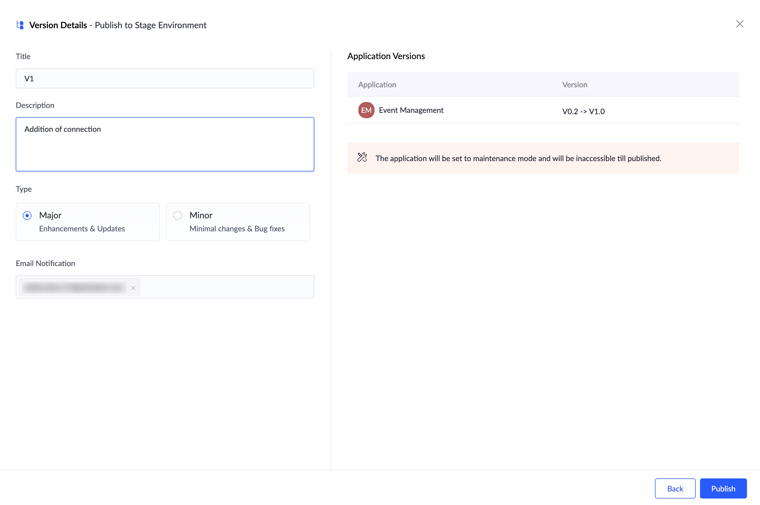Click the Application column header

377,84
